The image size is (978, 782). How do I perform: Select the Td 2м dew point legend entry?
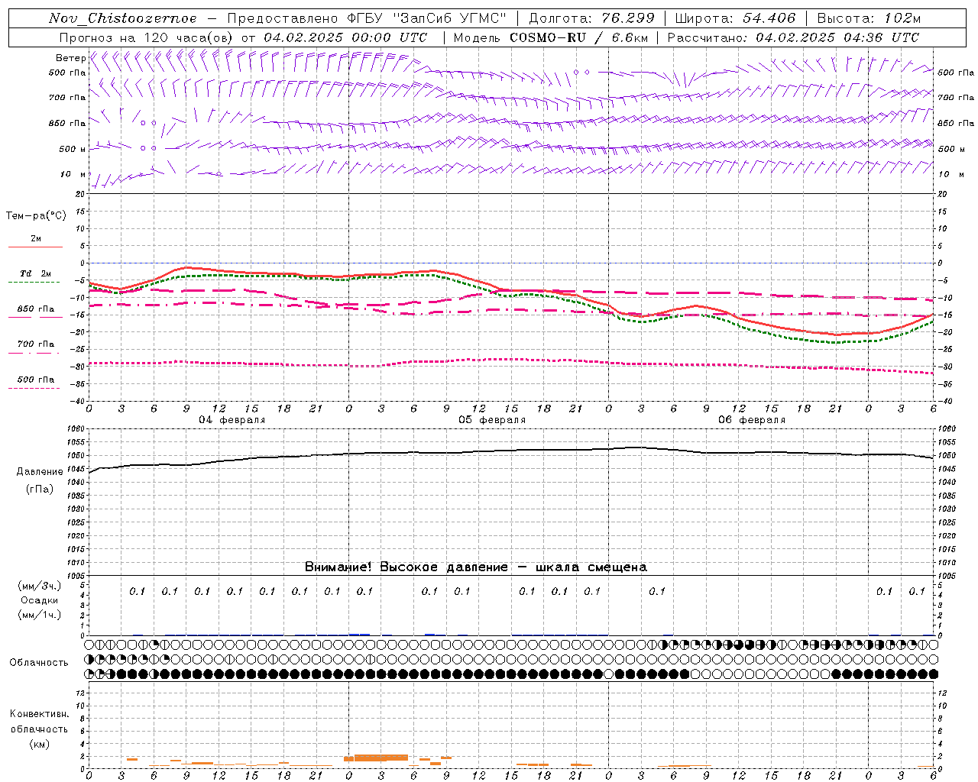[35, 273]
